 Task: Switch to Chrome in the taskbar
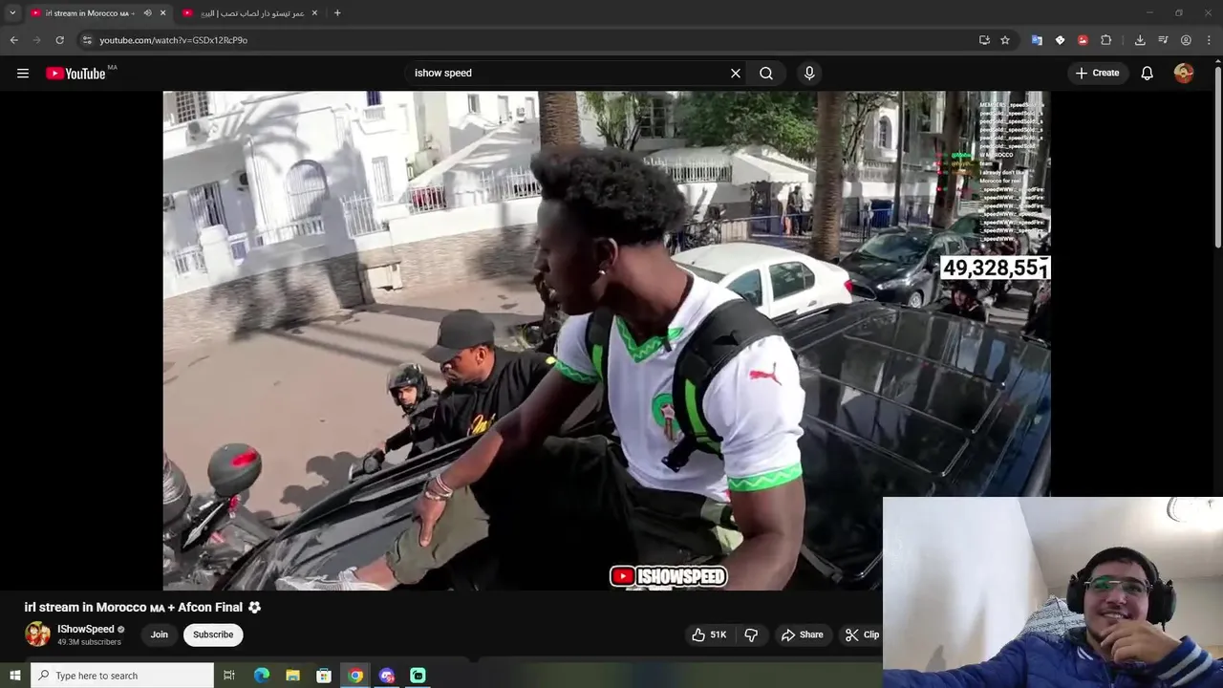pos(355,676)
